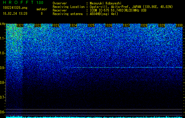
Task: Click the date stamp 10.02.24 13:20
Action: coord(15,14)
